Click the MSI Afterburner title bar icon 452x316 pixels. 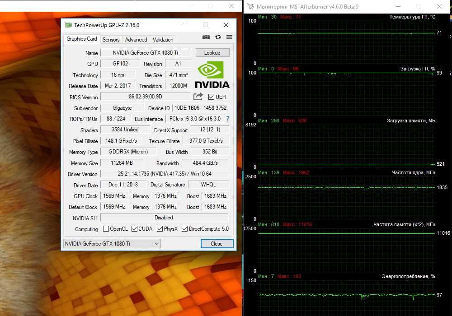click(250, 6)
